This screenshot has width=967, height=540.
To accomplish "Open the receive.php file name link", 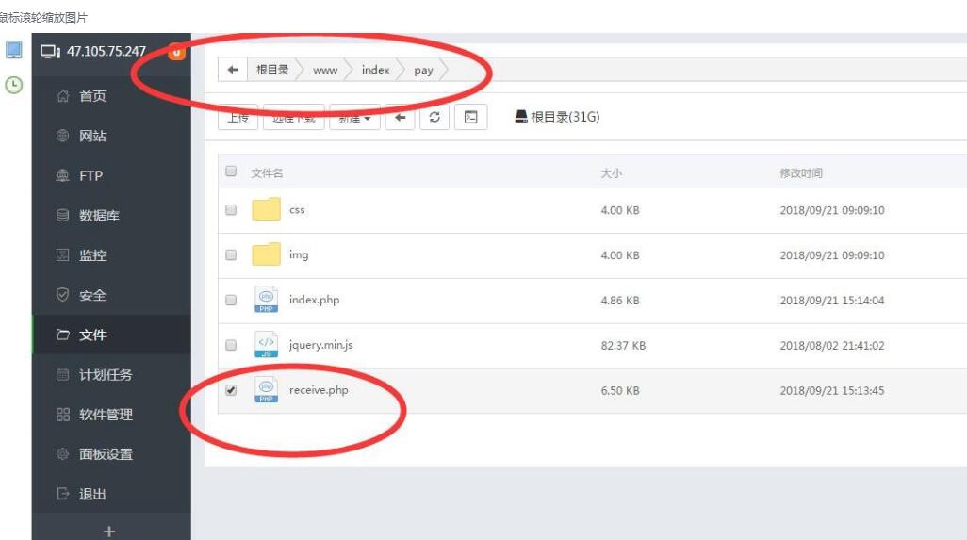I will tap(319, 390).
